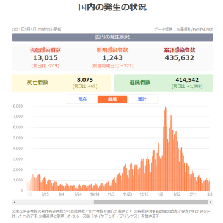The height and width of the screenshot is (223, 223).
Task: Click the 8/15 date label on axis
Action: [45, 194]
